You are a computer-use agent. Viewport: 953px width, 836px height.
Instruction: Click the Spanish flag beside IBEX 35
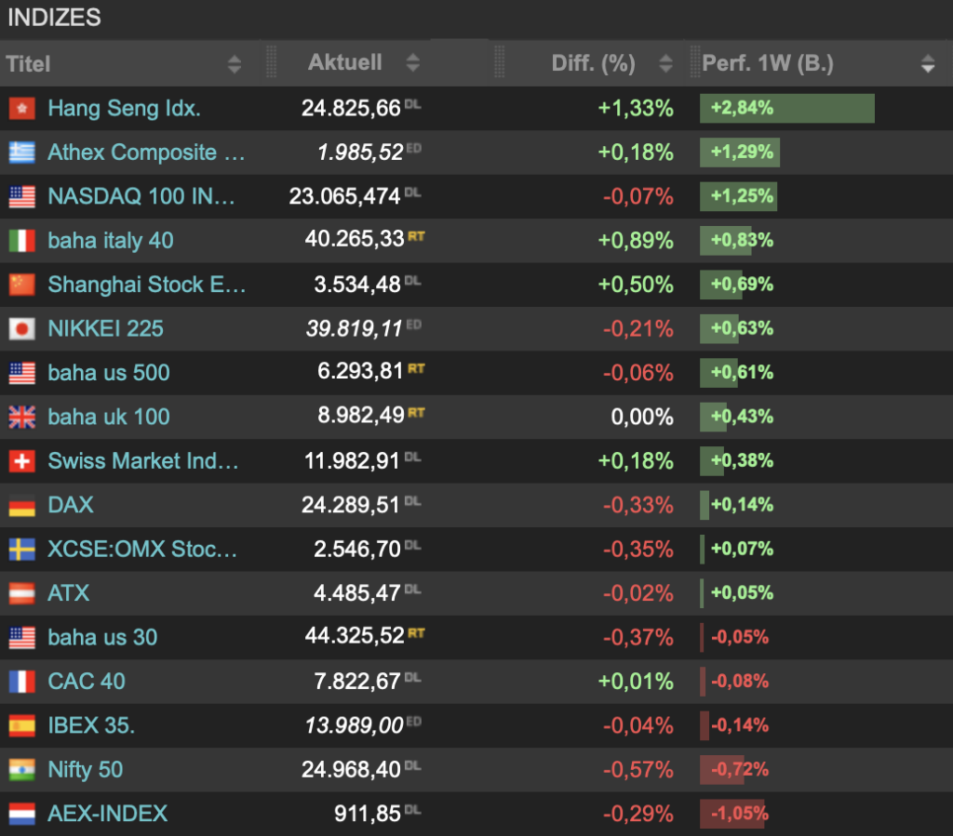22,725
